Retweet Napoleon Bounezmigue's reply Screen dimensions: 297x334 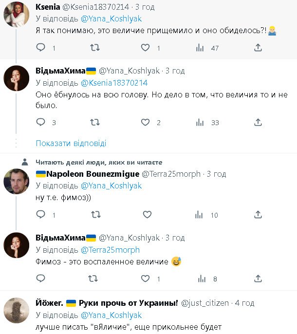(95, 214)
